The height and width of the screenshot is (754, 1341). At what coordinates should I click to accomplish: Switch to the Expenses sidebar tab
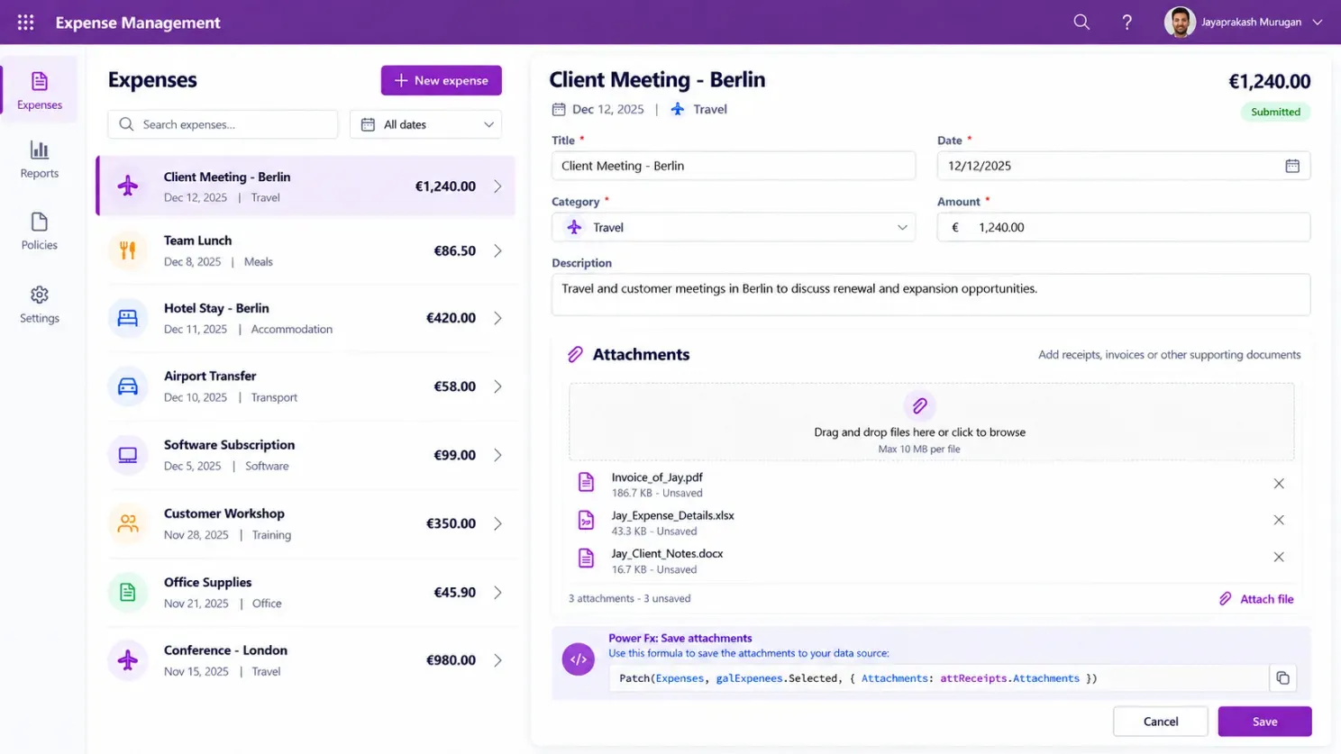(40, 90)
